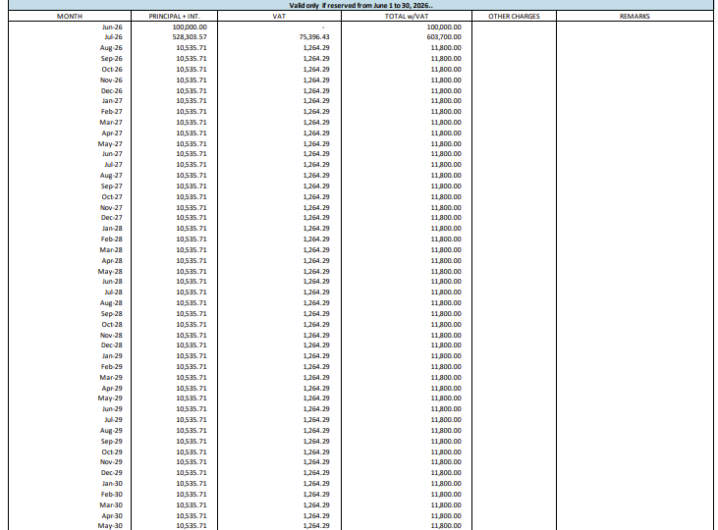Click the Nov-28 month cell

111,336
